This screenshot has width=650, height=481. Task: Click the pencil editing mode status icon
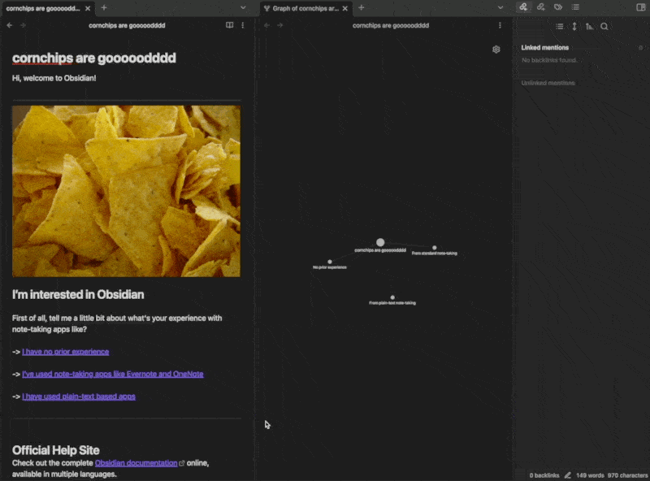tap(567, 475)
